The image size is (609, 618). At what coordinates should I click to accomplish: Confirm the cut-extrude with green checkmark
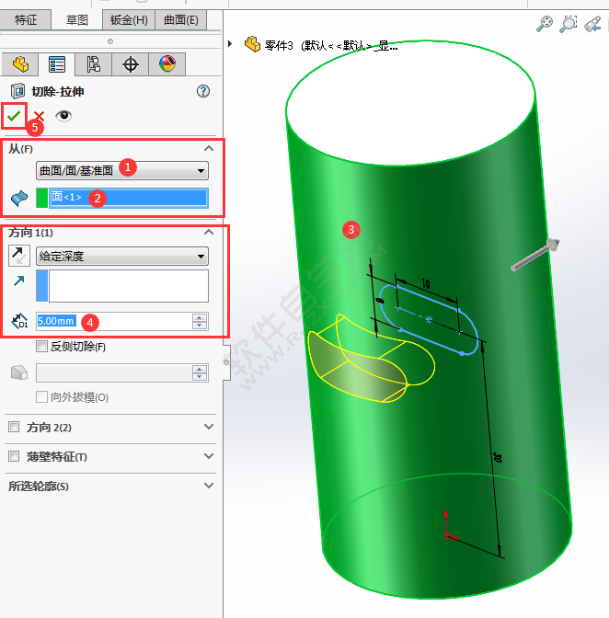tap(14, 116)
